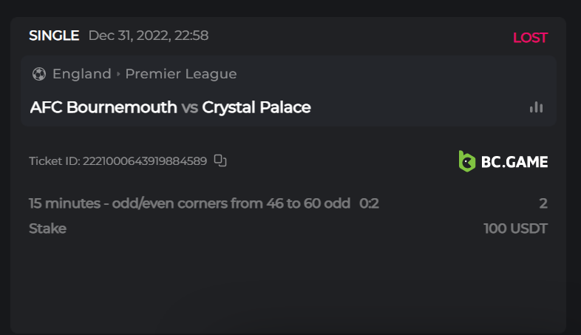581x335 pixels.
Task: Click the LOST status label
Action: [530, 38]
